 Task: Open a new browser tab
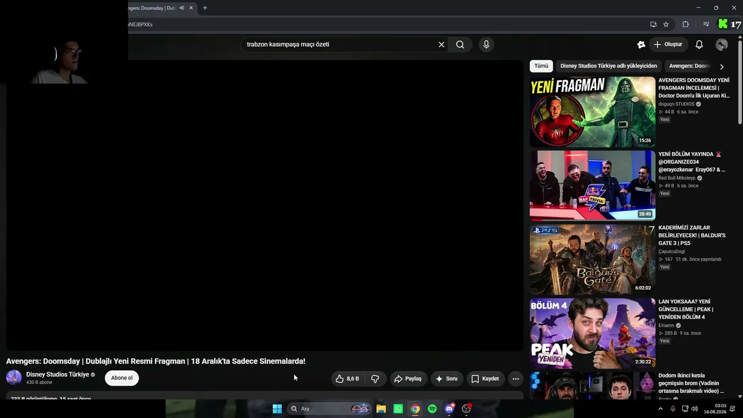pos(205,8)
